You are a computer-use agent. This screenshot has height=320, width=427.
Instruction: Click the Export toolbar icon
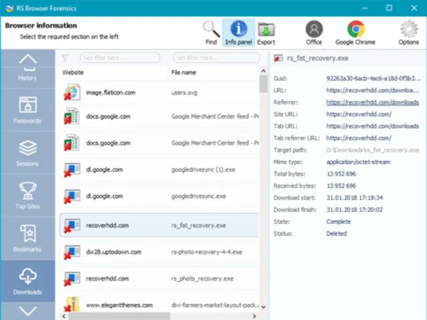tap(266, 33)
